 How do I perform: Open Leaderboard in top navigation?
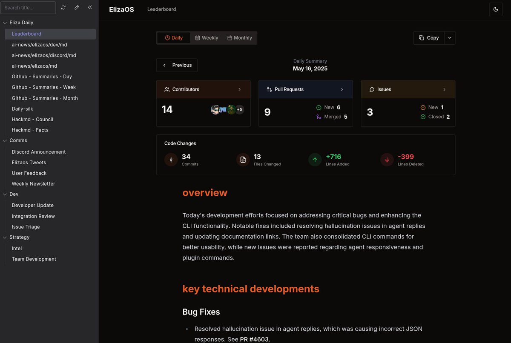161,9
